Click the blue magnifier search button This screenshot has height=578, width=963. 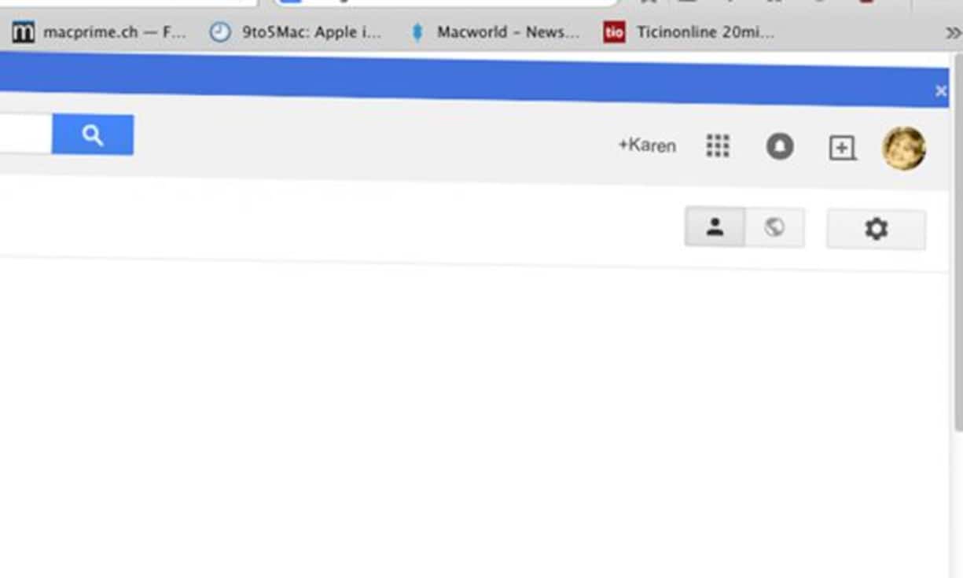[x=93, y=135]
